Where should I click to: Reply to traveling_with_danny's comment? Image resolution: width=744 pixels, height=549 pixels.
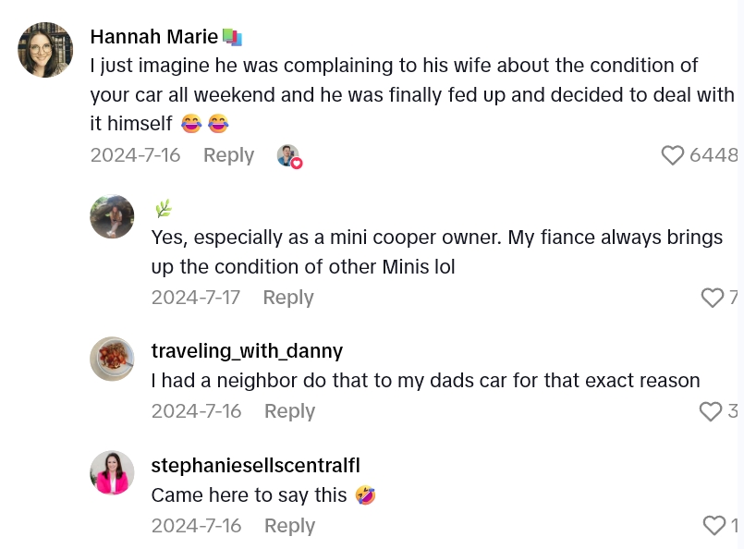[289, 411]
